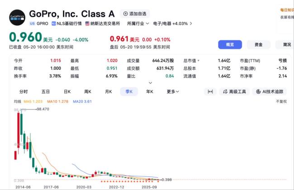Toggle the 总市值 dropdown arrow
Image resolution: width=294 pixels, height=190 pixels.
click(x=199, y=61)
